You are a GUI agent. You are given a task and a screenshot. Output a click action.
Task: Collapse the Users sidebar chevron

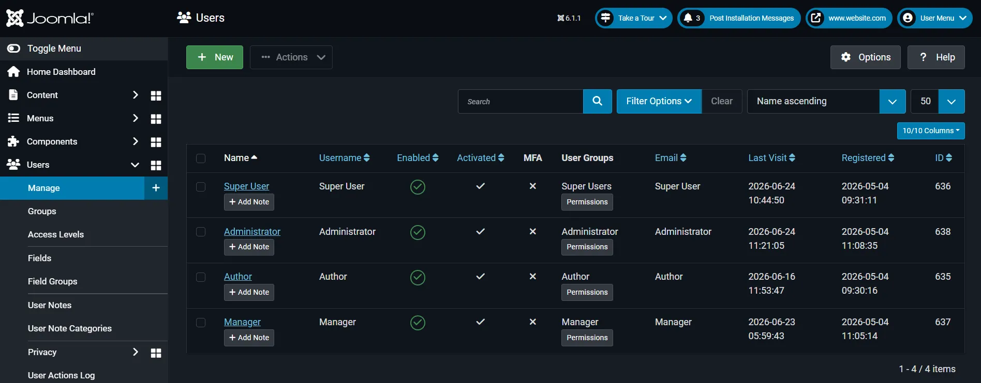(x=135, y=165)
